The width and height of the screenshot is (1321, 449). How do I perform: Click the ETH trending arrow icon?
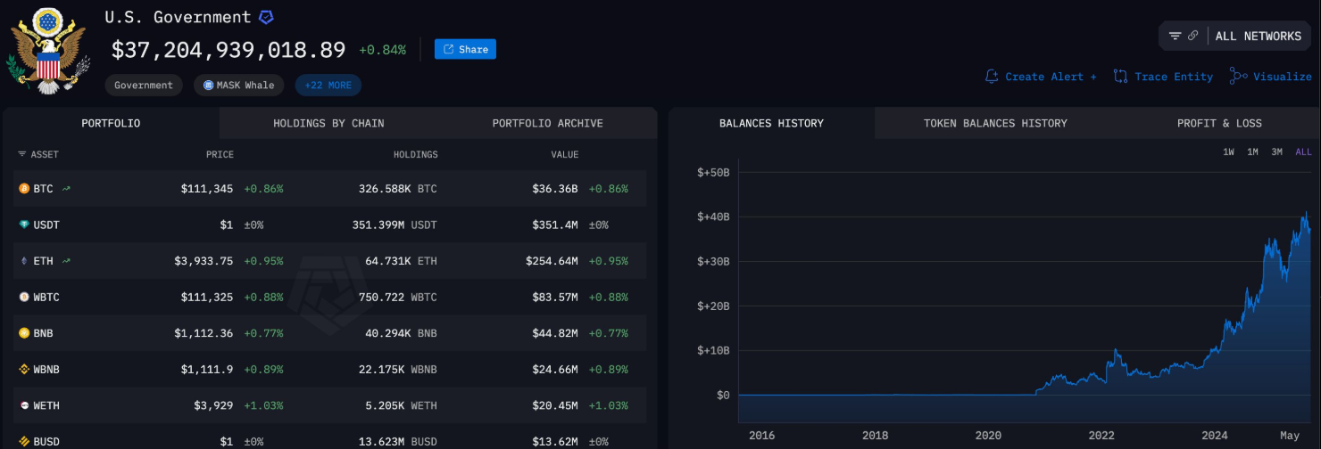pos(66,261)
